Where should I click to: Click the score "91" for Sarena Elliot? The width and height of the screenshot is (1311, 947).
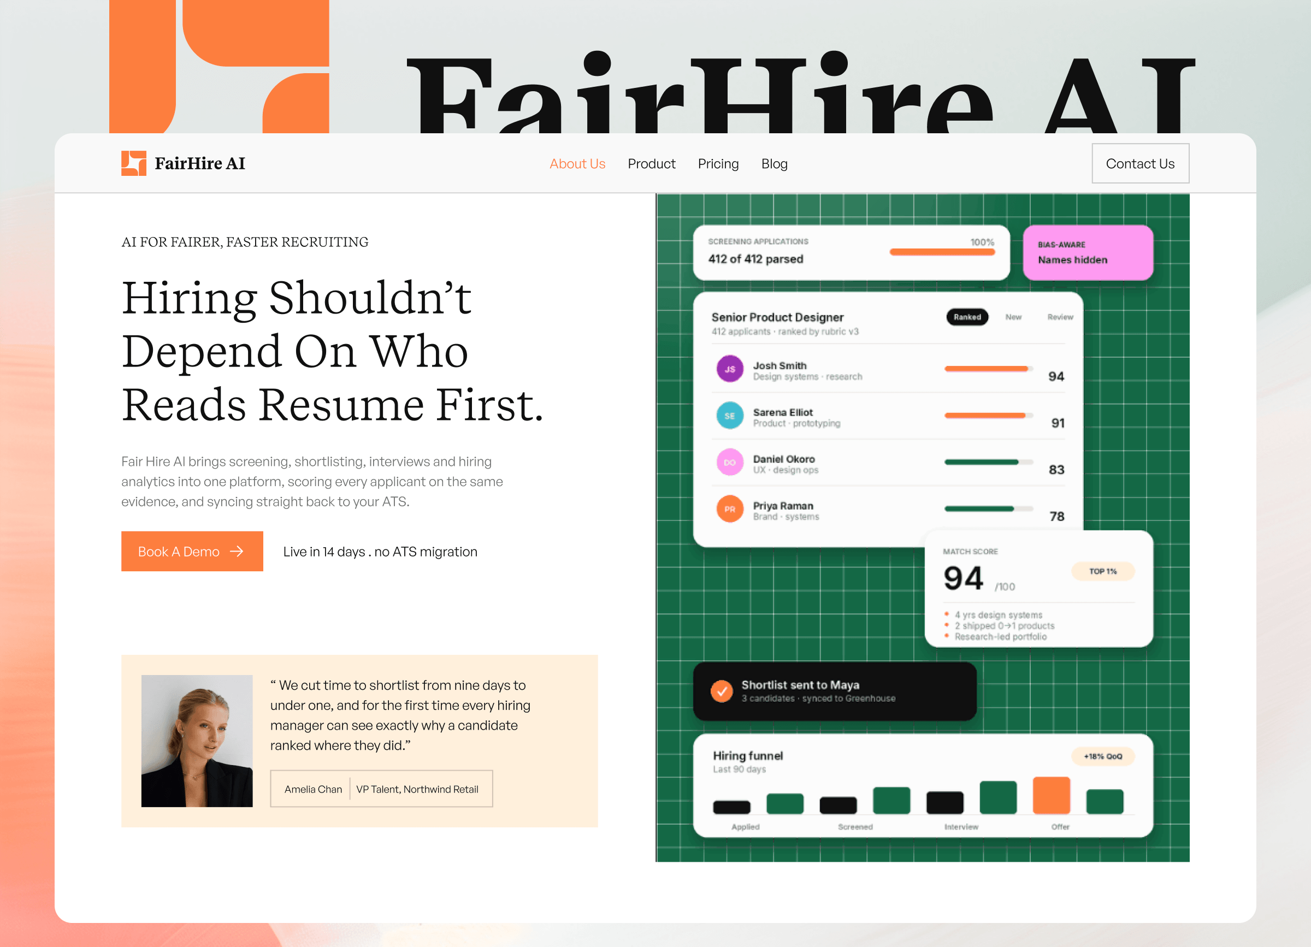point(1057,423)
